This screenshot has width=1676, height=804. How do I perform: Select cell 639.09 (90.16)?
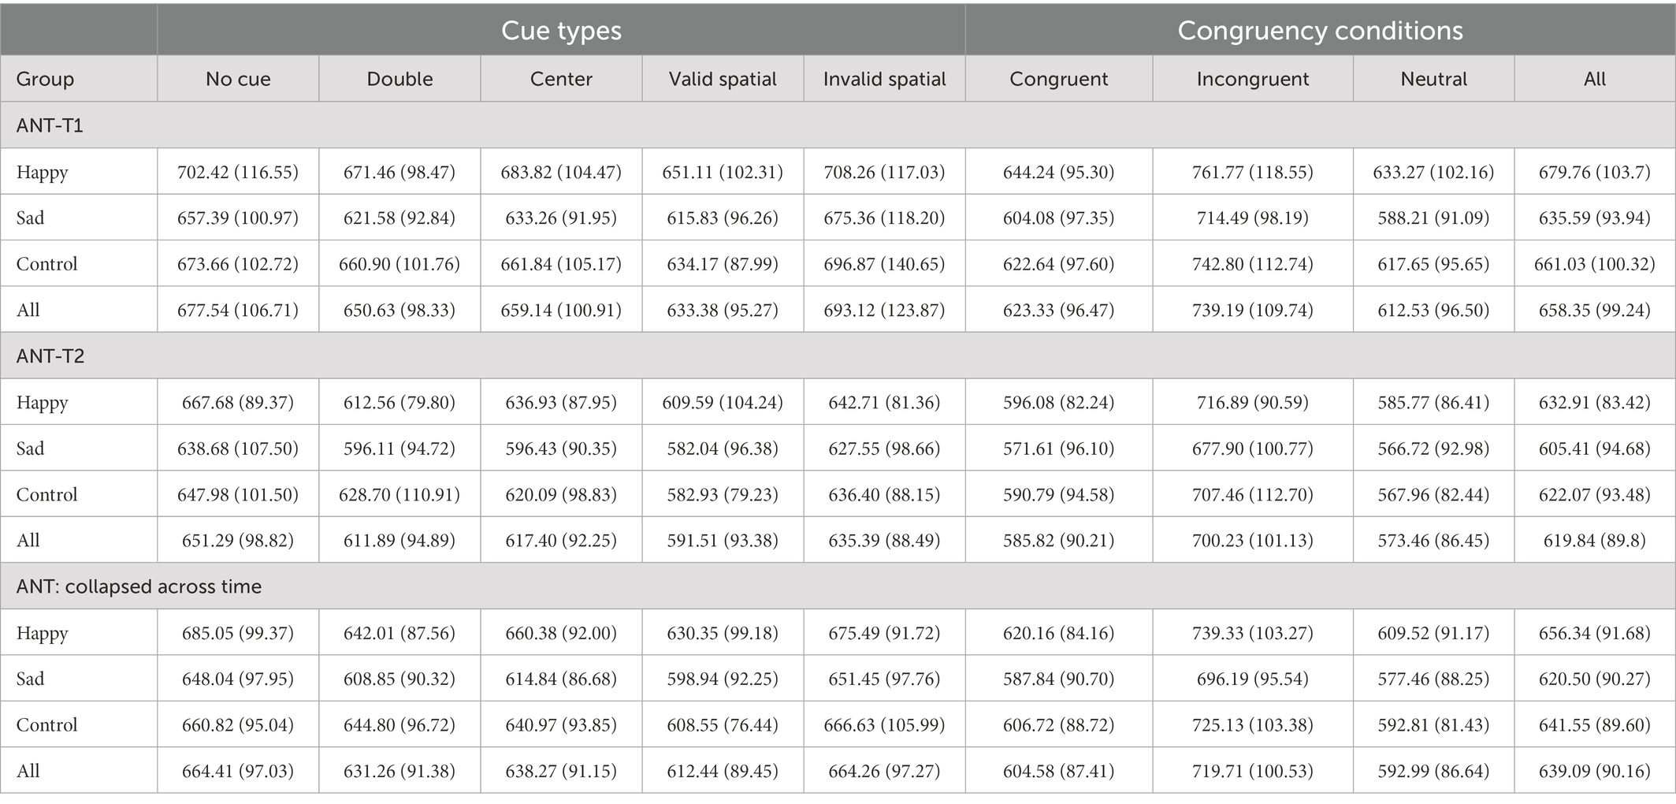tap(1594, 771)
